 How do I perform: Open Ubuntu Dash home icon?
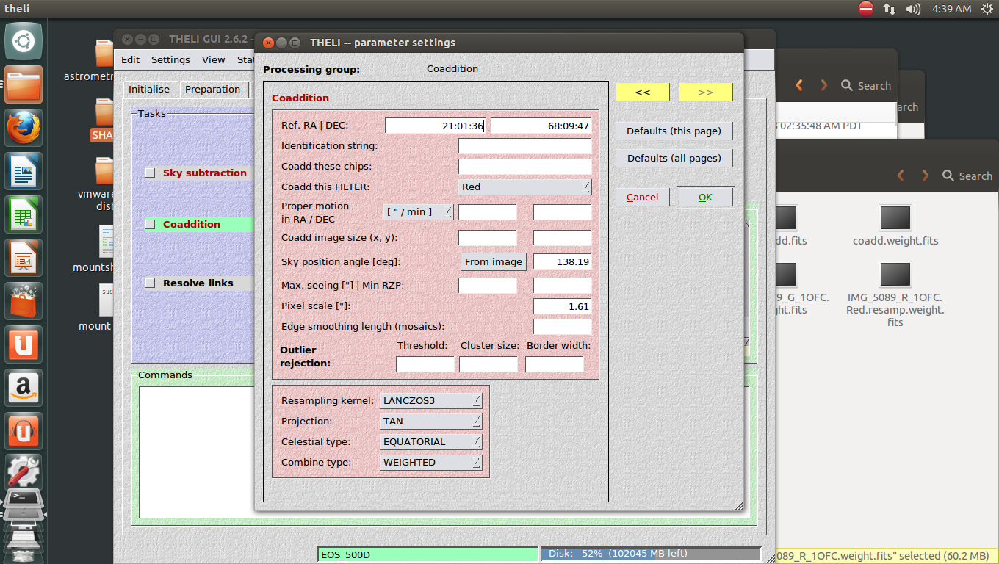(x=24, y=41)
